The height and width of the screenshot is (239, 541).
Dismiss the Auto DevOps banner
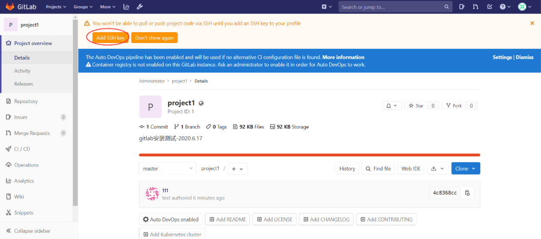pos(525,57)
